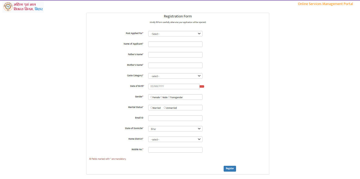The height and width of the screenshot is (179, 360).
Task: Focus the Mobile No. input box
Action: pos(175,150)
